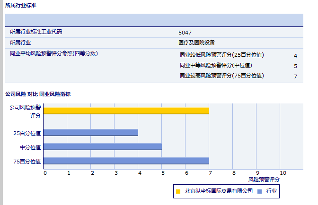Click the 北京纵坐标国际贸易有限公司 legend text

pyautogui.click(x=219, y=191)
